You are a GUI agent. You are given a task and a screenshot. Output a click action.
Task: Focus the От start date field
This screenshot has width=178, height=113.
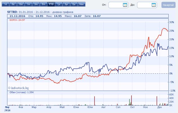pyautogui.click(x=118, y=5)
